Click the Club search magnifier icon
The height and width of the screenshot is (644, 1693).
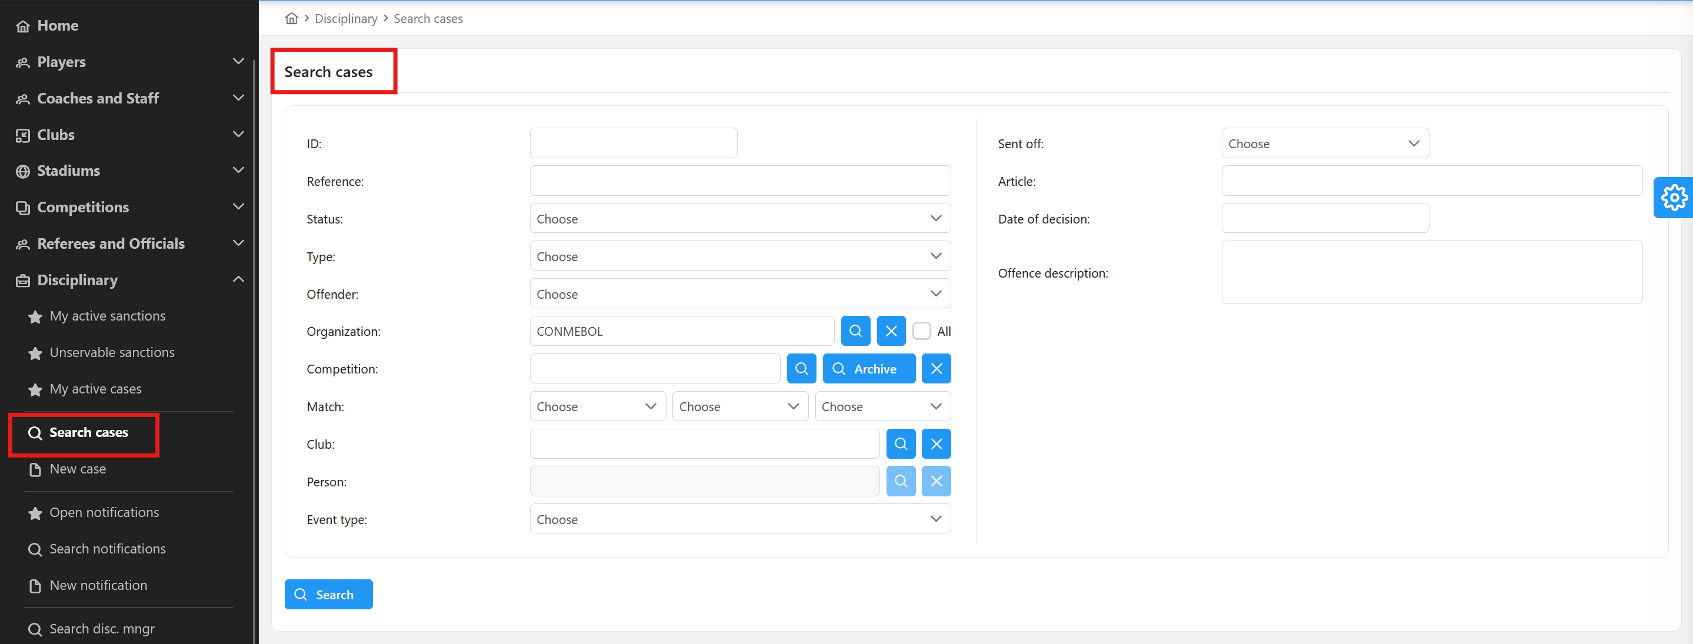(901, 444)
